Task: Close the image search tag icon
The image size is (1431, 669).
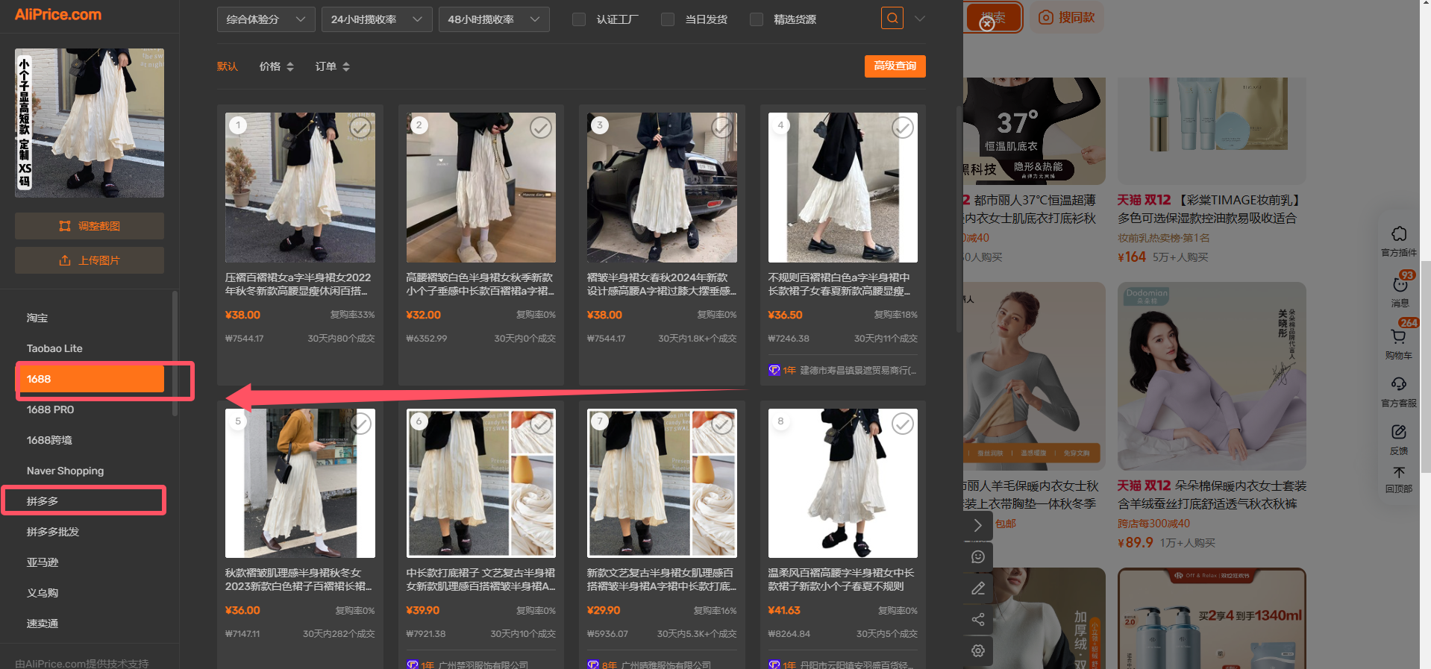Action: coord(986,24)
